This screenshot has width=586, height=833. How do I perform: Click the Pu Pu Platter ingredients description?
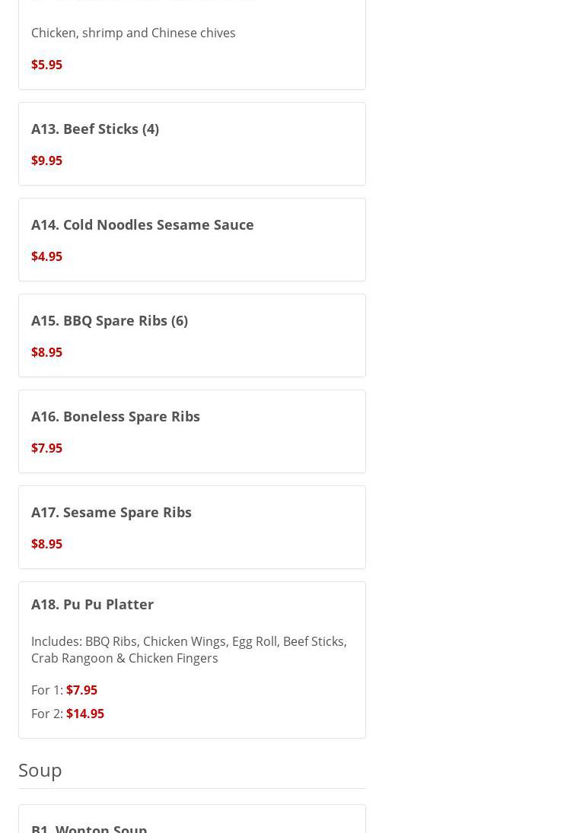click(x=189, y=650)
